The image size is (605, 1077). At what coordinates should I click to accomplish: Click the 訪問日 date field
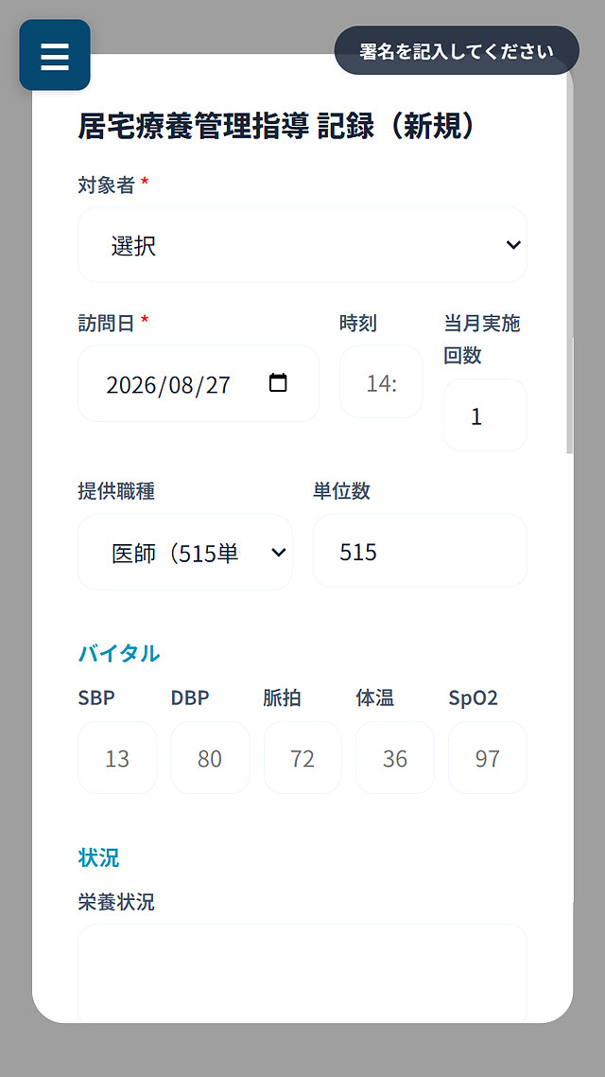tap(199, 383)
